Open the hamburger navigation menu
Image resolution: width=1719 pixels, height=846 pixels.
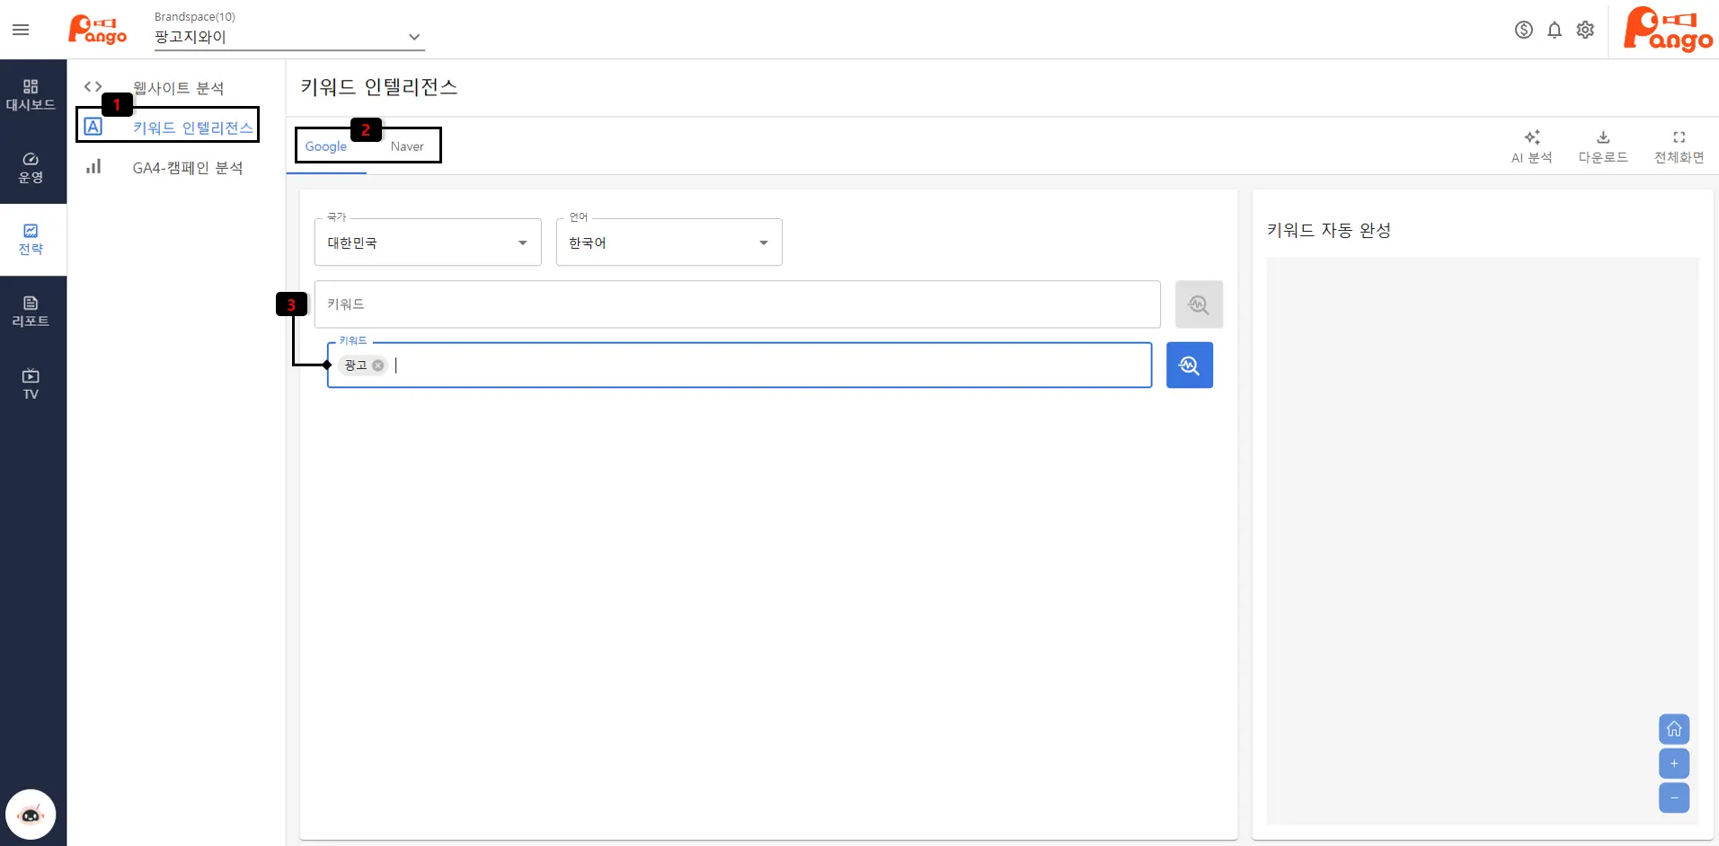tap(21, 30)
